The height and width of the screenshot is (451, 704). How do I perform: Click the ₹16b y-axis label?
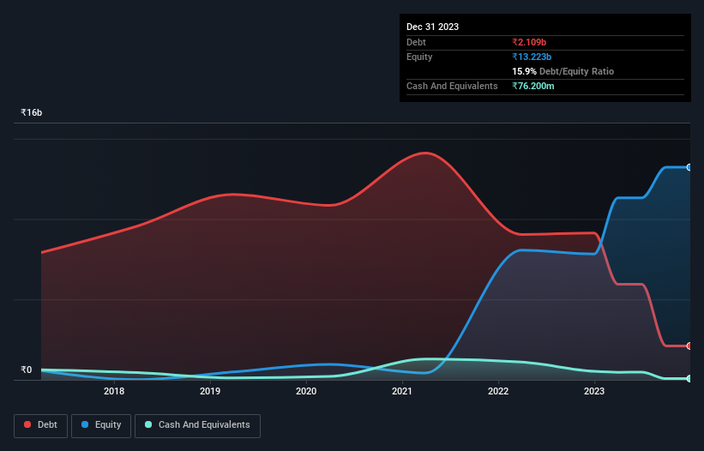point(32,112)
